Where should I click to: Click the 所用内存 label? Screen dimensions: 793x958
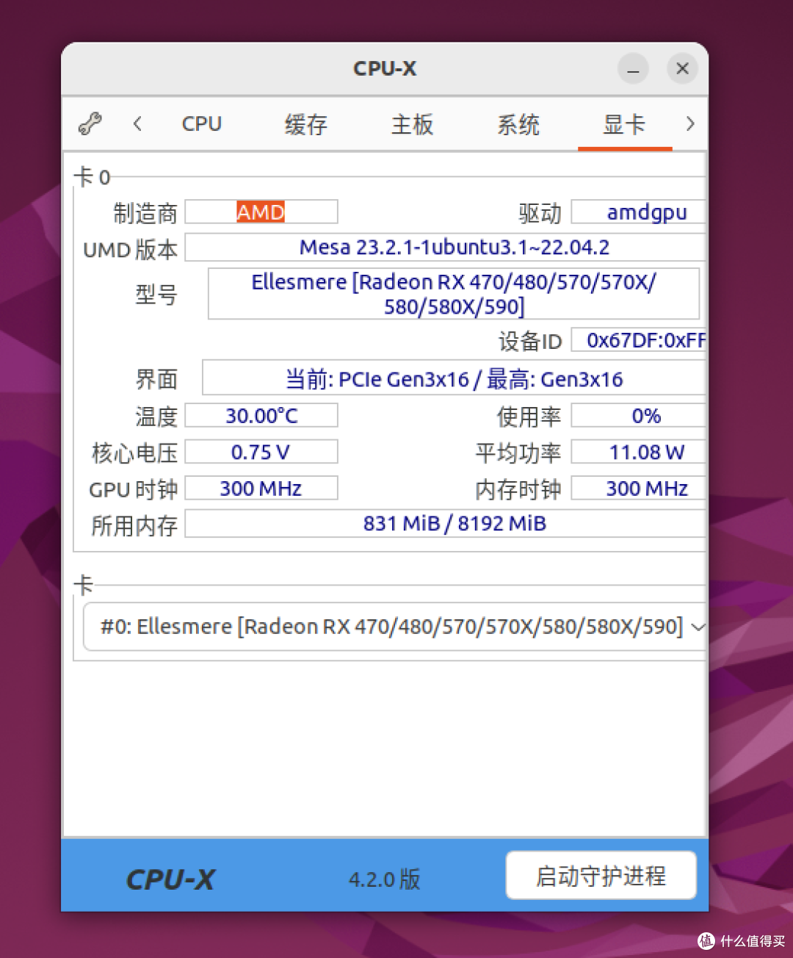(134, 525)
